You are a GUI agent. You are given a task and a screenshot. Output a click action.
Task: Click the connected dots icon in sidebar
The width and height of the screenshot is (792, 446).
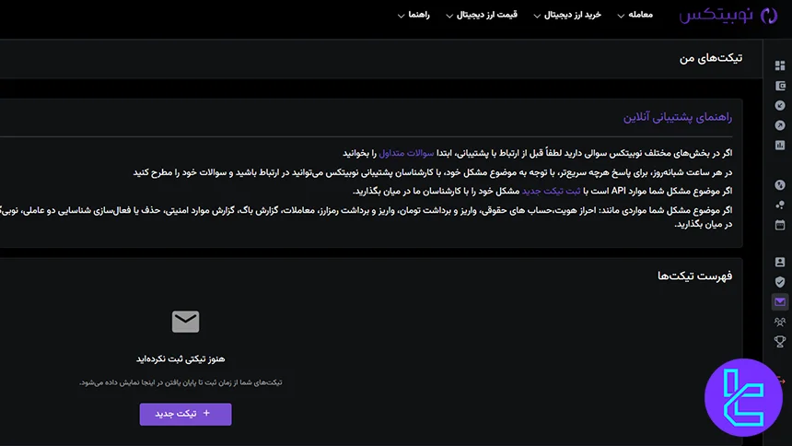point(780,205)
